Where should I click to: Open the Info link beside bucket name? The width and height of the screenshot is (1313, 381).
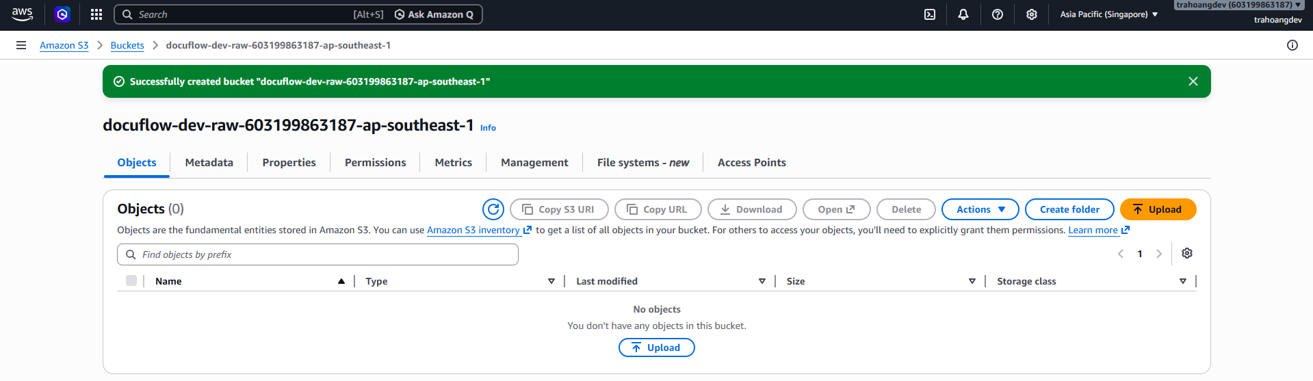click(488, 128)
